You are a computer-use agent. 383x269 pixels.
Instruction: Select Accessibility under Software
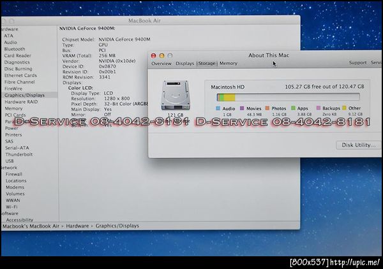tap(20, 220)
